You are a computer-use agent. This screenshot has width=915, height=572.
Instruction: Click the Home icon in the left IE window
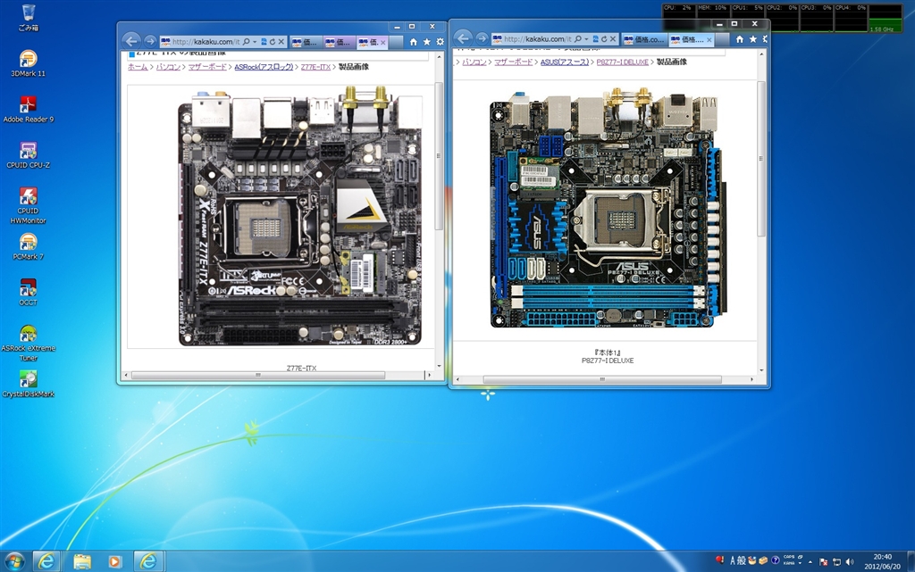click(413, 42)
